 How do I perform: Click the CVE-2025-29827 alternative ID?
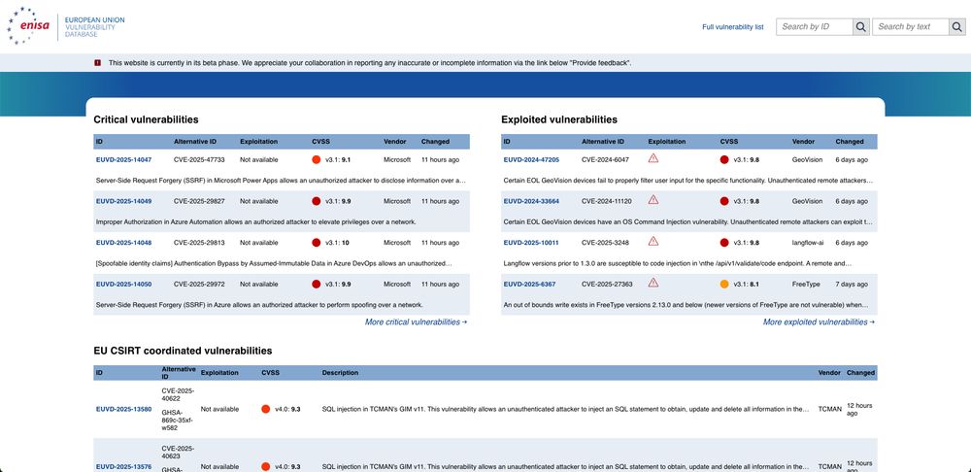199,201
